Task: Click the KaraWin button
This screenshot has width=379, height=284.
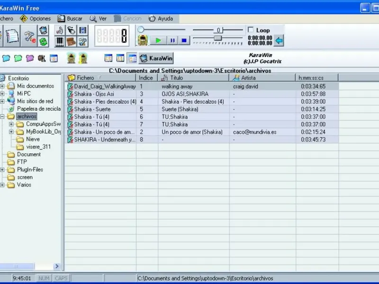Action: pyautogui.click(x=156, y=58)
